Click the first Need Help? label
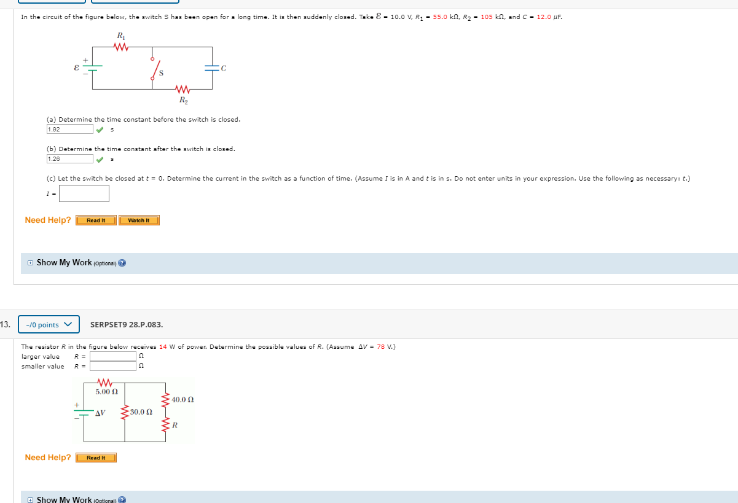738x503 pixels. point(48,220)
